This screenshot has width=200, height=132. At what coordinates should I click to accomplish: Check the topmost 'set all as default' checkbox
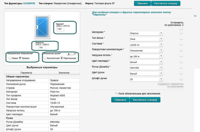[181, 28]
